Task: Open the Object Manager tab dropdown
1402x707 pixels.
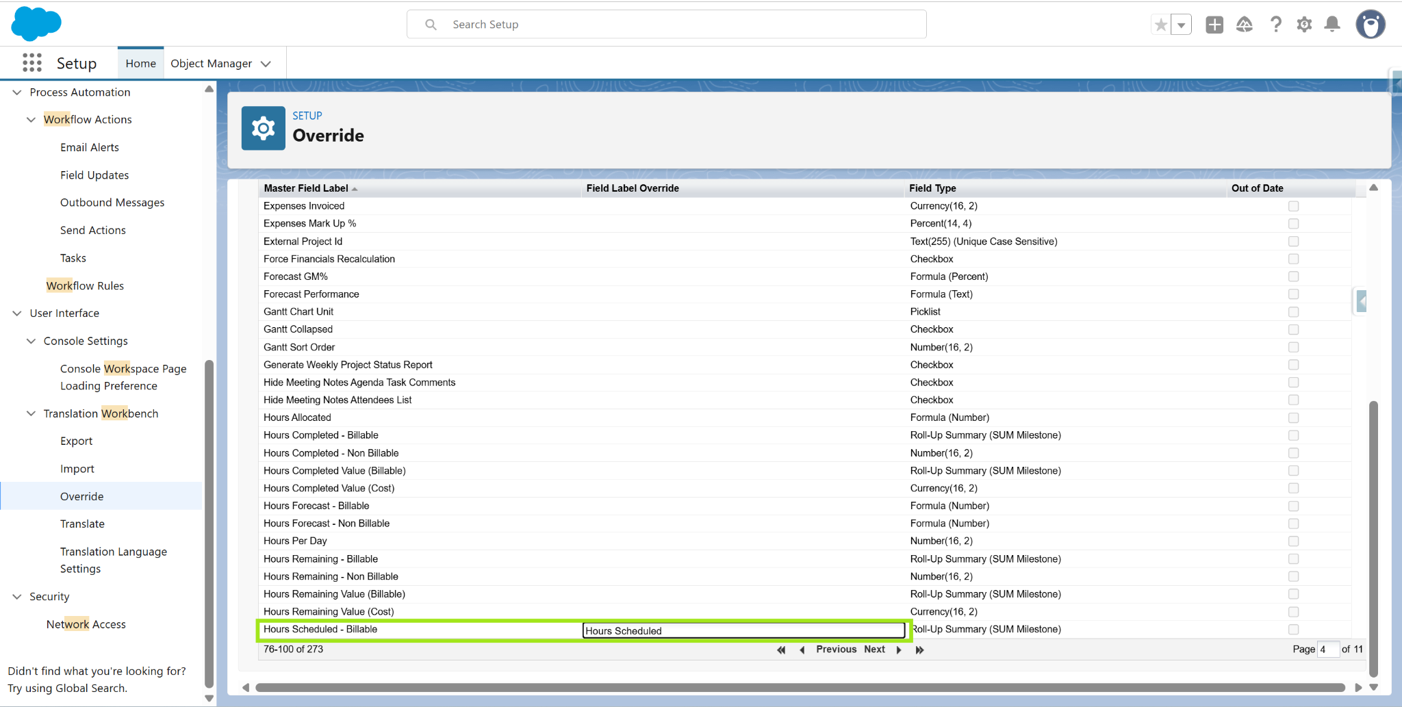Action: click(266, 64)
